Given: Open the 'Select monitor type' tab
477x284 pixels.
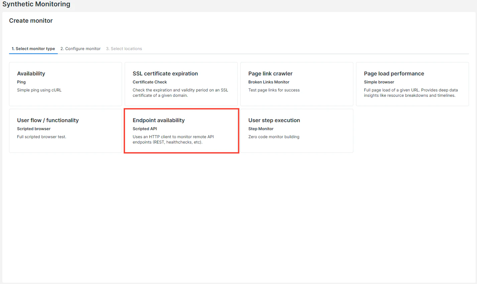Looking at the screenshot, I should pos(33,49).
